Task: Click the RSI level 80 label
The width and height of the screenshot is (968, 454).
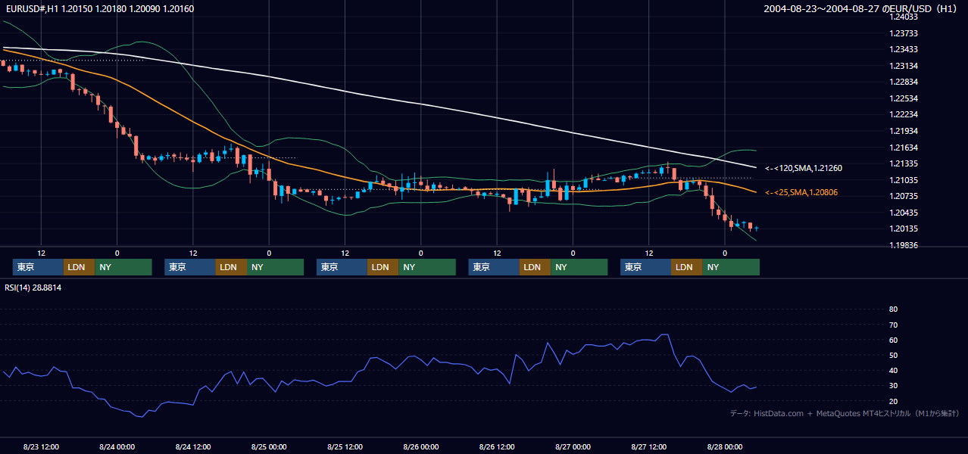Action: [893, 309]
